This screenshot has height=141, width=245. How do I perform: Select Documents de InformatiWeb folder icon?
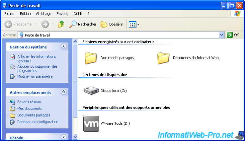163,58
